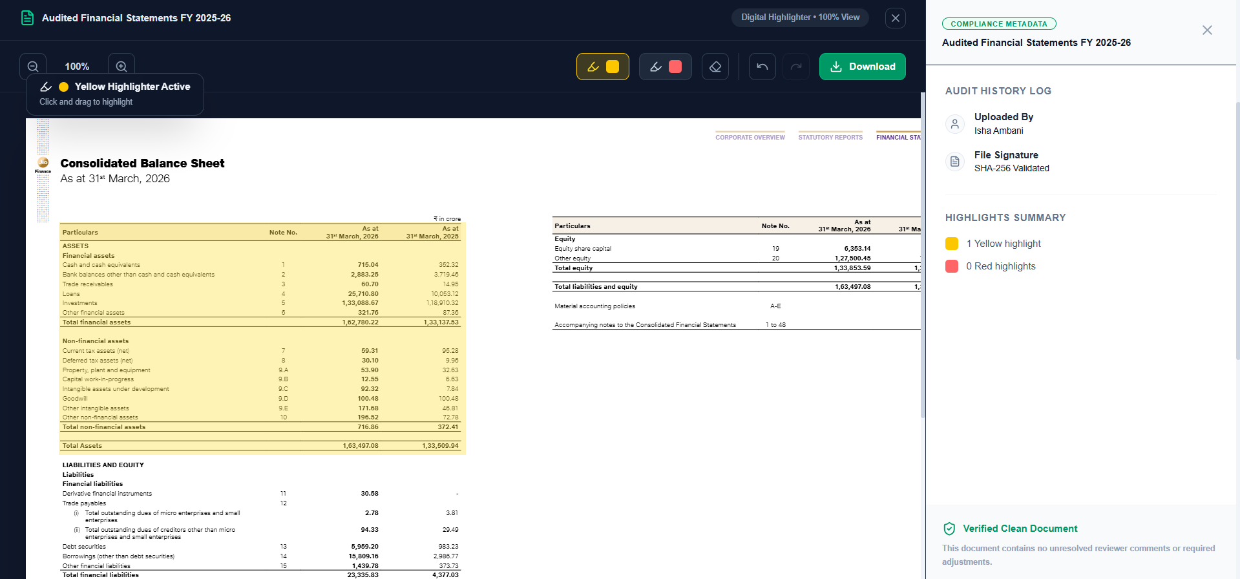Click the yellow highlight summary swatch
Screen dimensions: 1240x579
952,244
